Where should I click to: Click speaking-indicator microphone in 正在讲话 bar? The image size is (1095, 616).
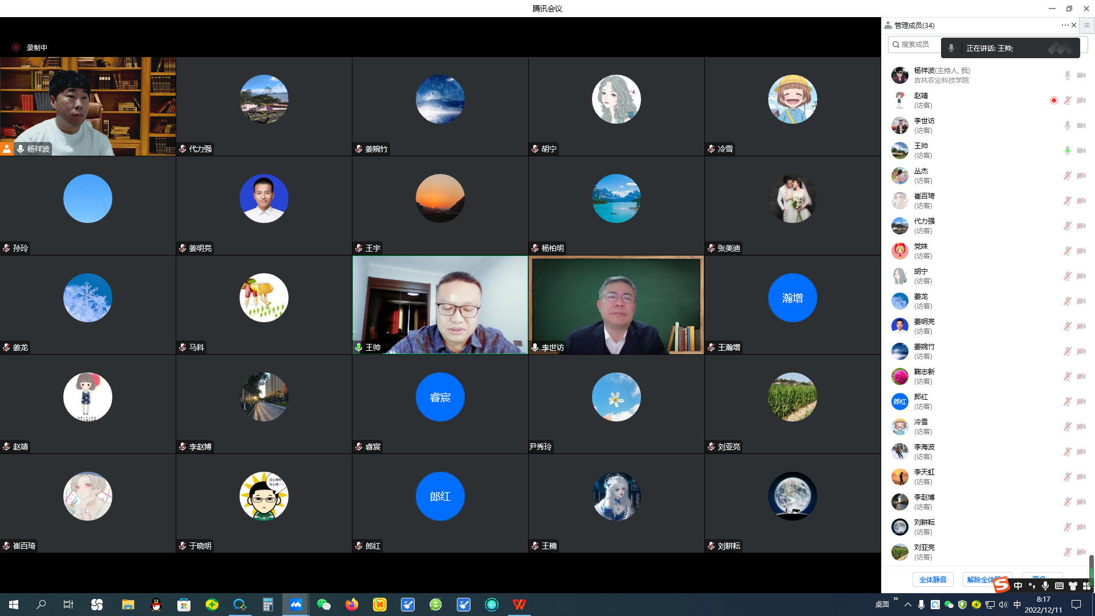pos(951,48)
